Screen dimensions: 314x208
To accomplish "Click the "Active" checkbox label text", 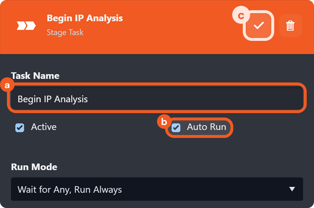I will tap(44, 127).
